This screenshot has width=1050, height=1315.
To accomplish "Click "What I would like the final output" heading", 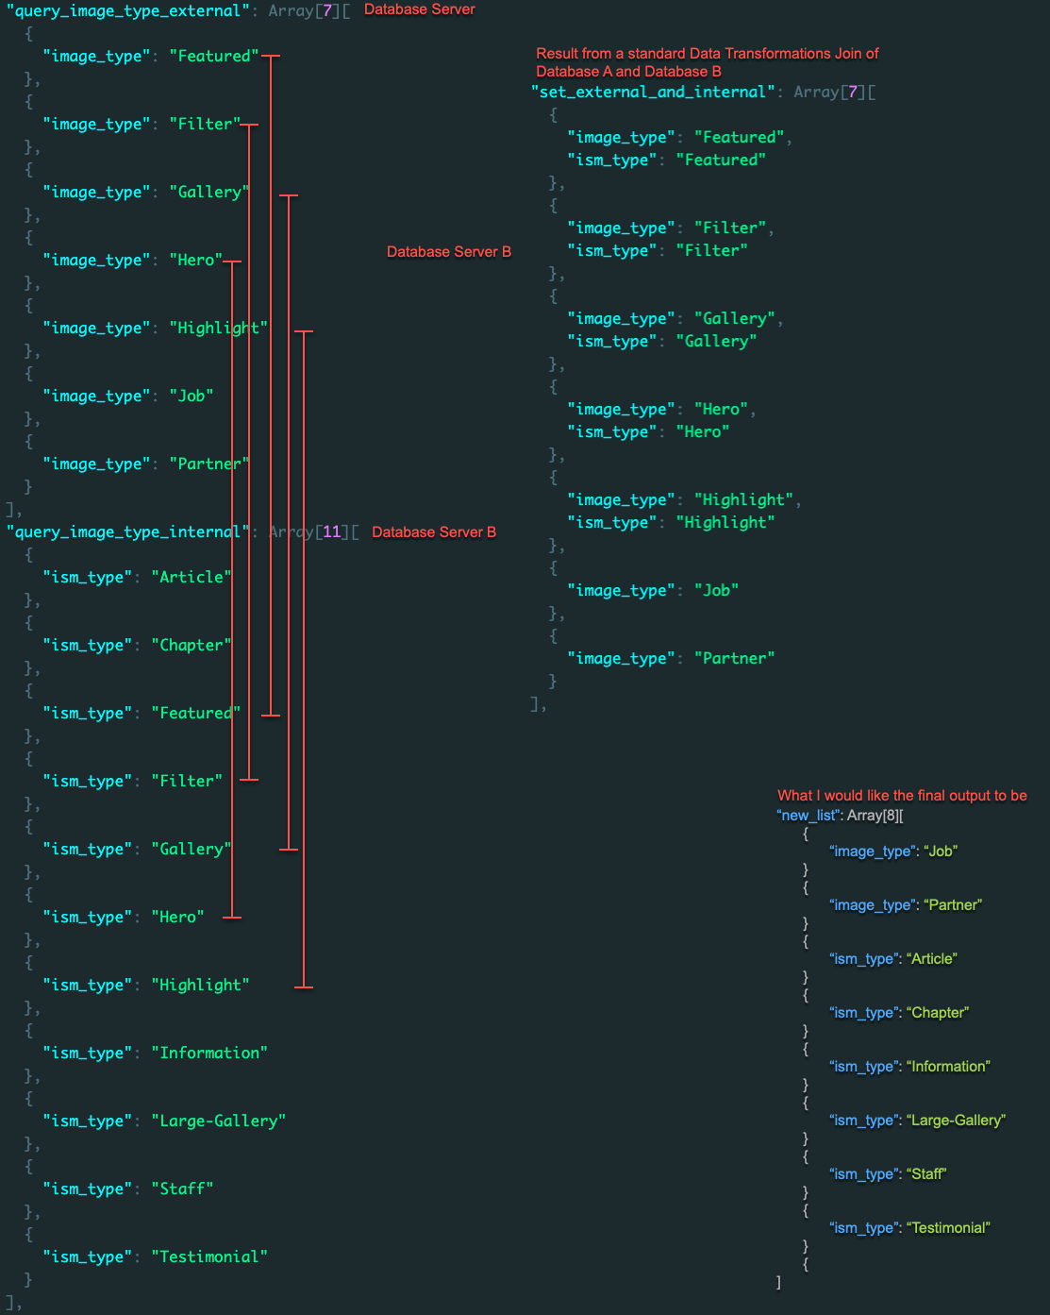I will [x=902, y=796].
